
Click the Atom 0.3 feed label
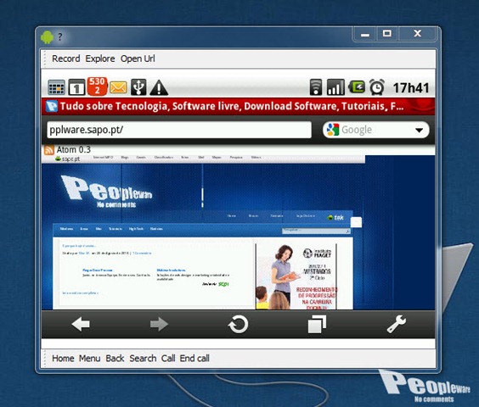point(74,149)
